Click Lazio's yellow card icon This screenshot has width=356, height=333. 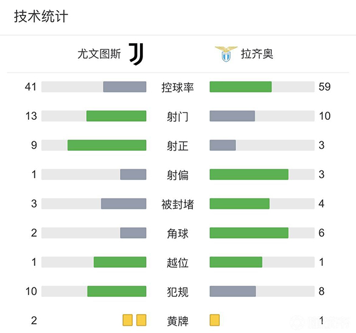click(215, 321)
